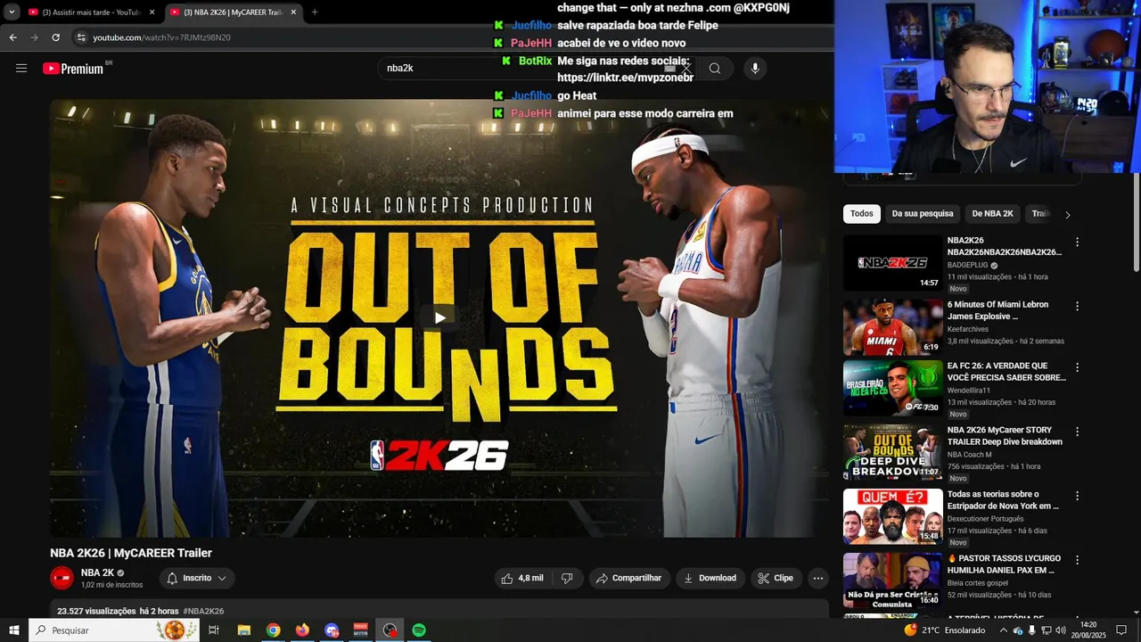View site information icon in the address bar
The height and width of the screenshot is (642, 1141).
click(81, 37)
